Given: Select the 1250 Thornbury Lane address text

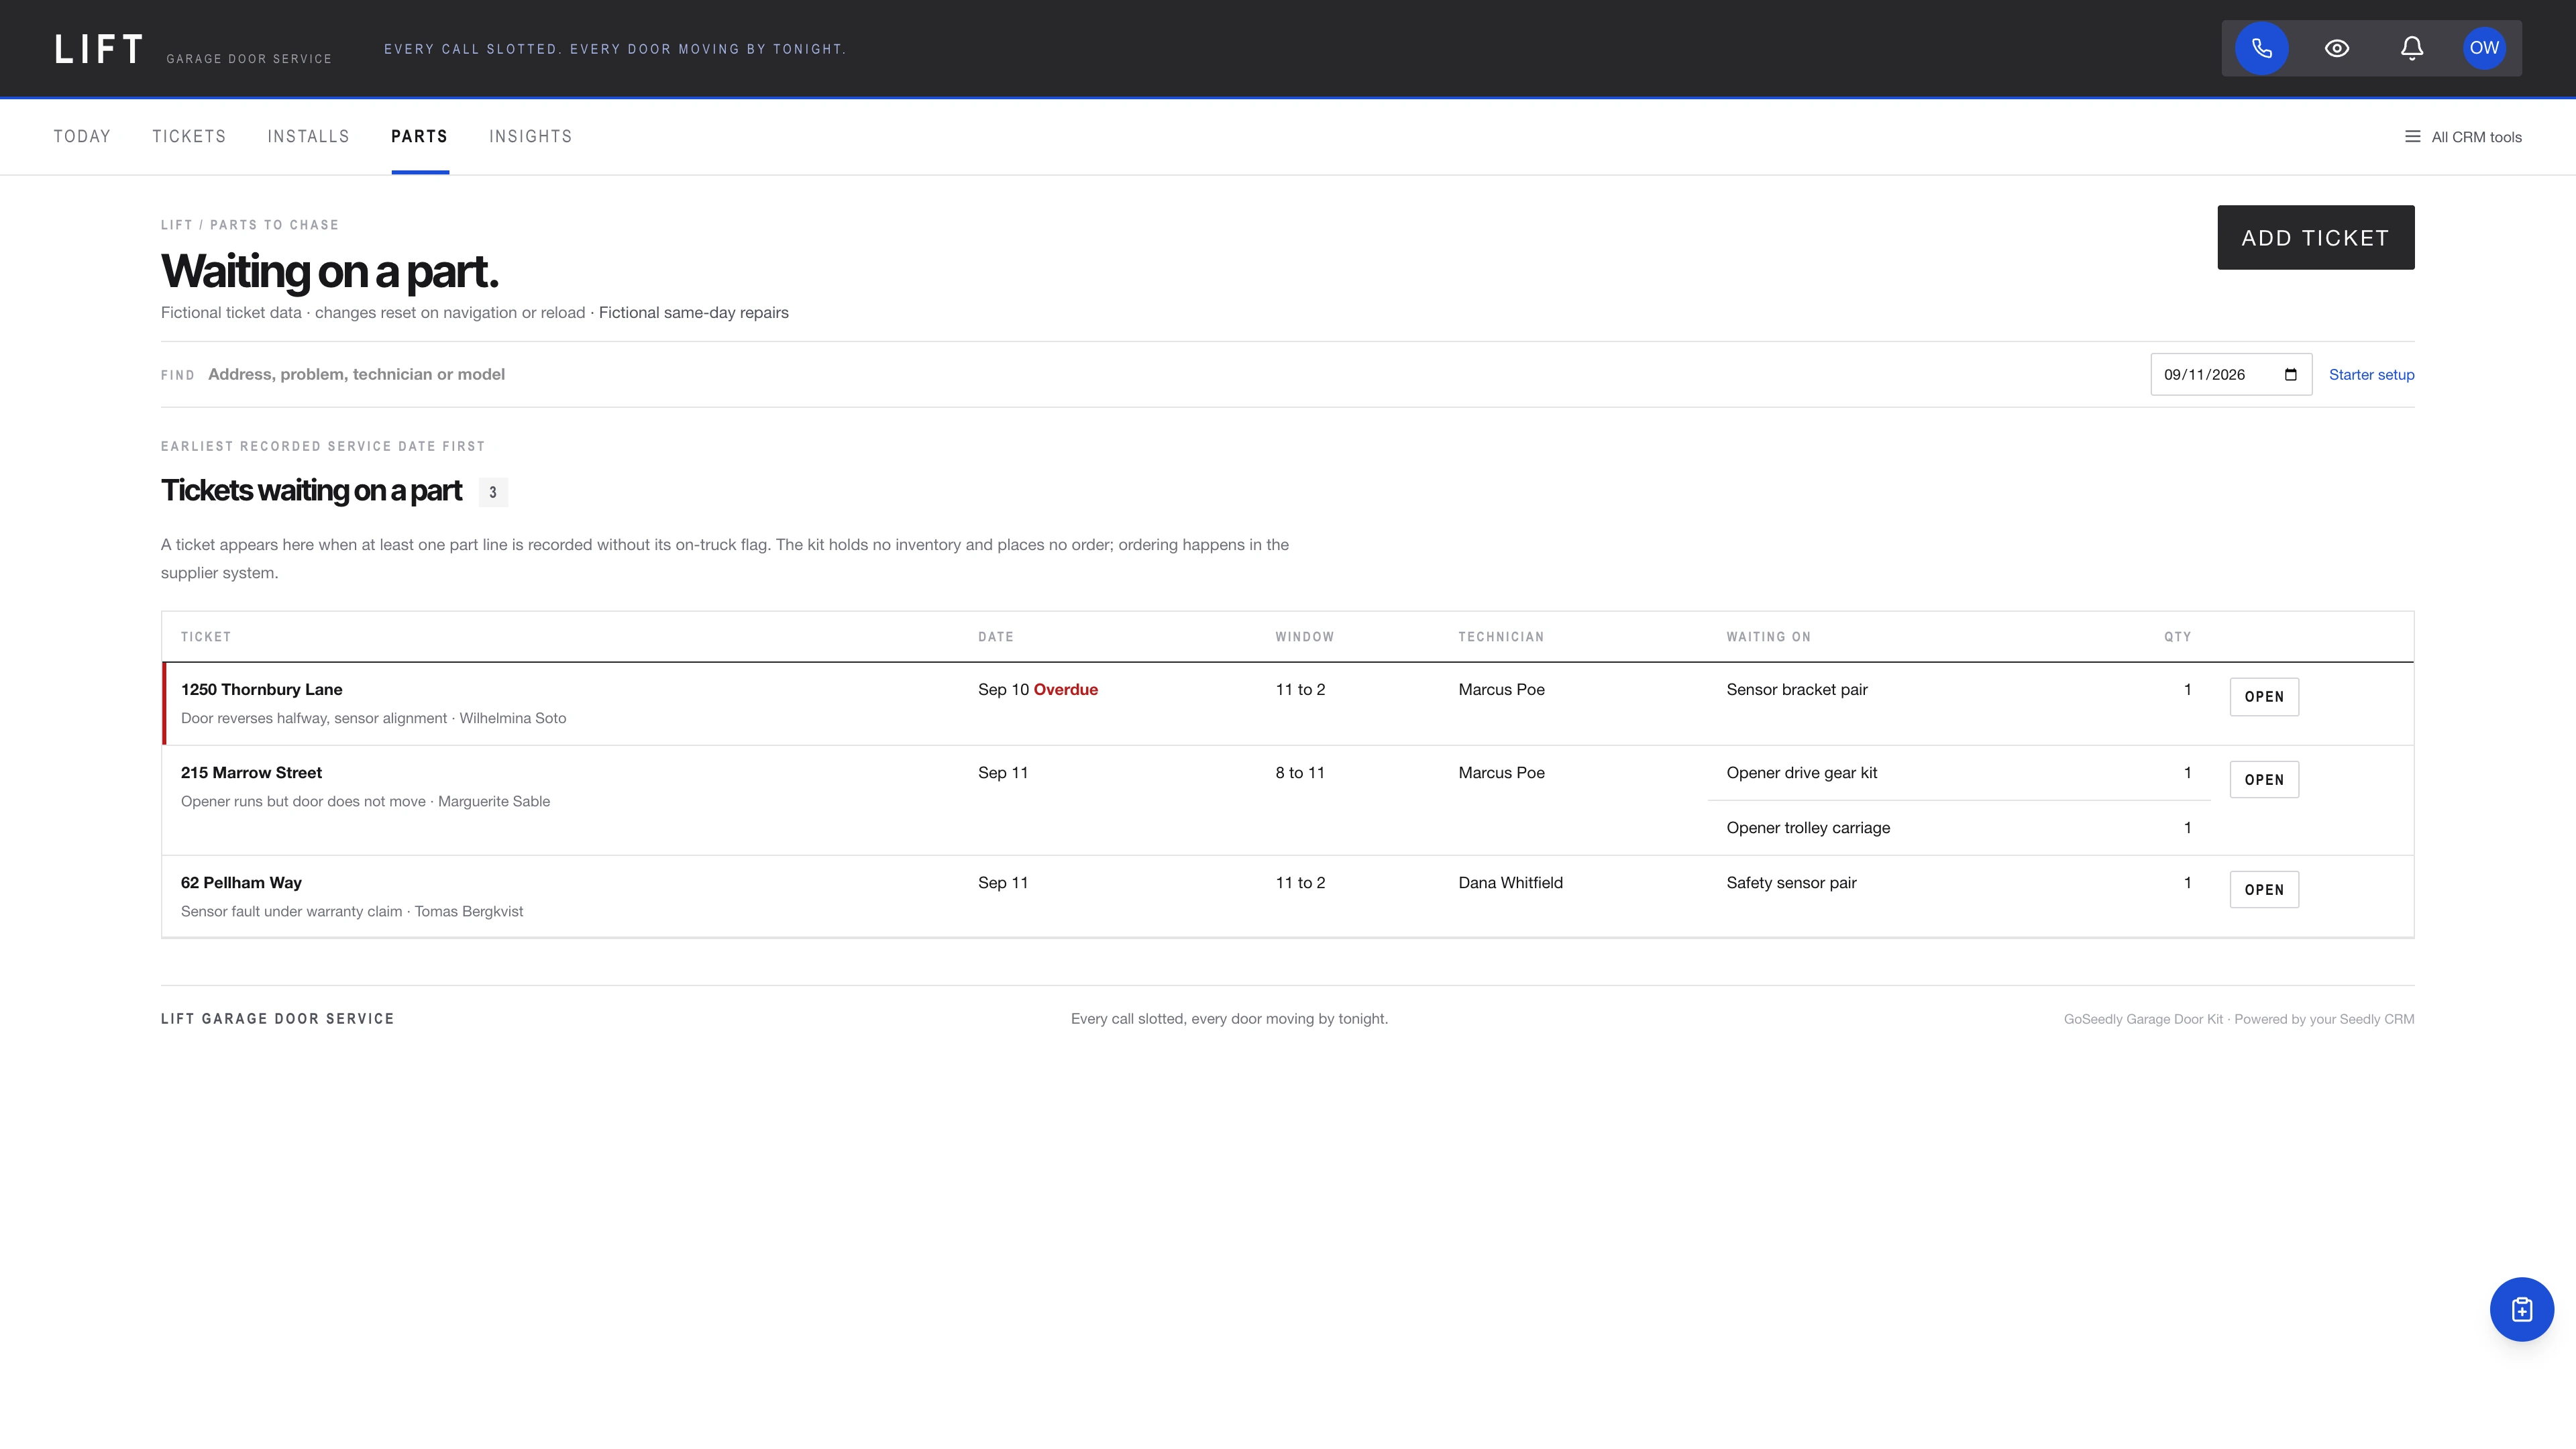Looking at the screenshot, I should pos(261,690).
